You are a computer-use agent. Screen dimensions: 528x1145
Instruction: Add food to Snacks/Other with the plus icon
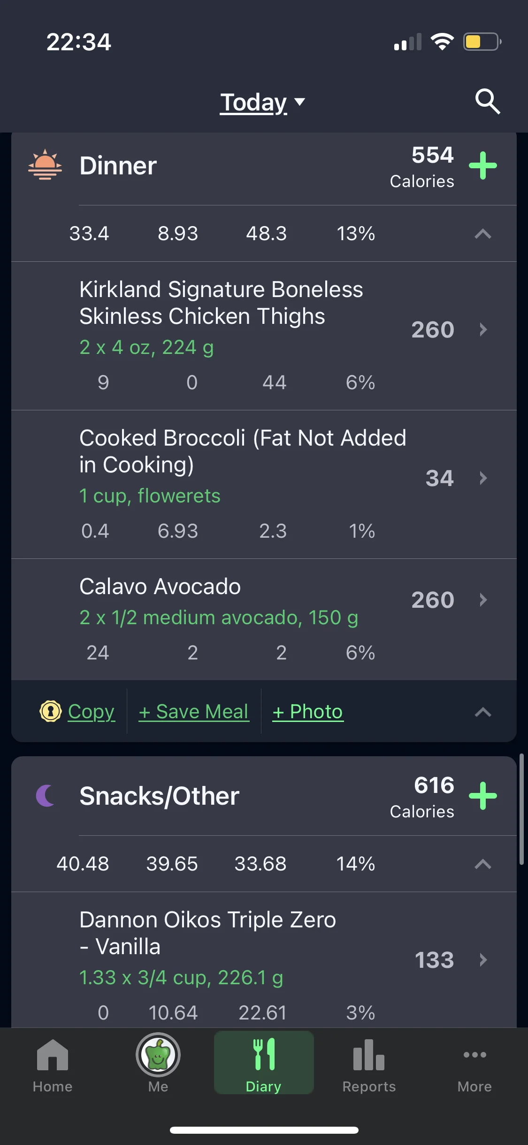point(483,796)
